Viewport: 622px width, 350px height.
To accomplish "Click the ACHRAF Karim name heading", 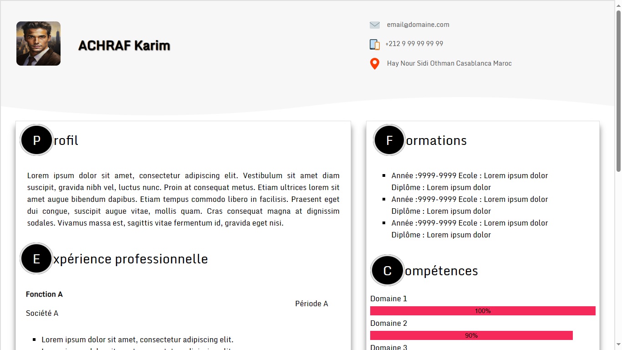I will 124,46.
